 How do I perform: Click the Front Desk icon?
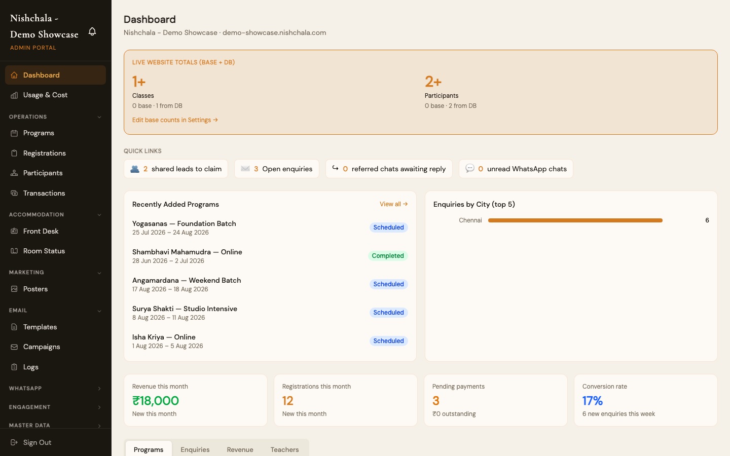click(14, 231)
